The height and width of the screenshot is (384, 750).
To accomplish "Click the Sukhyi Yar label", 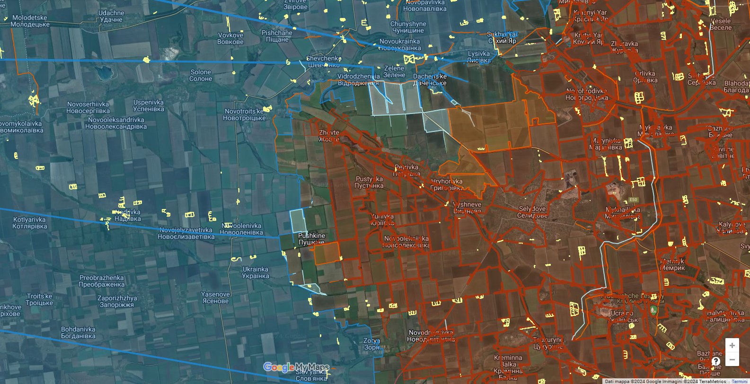I will point(503,37).
